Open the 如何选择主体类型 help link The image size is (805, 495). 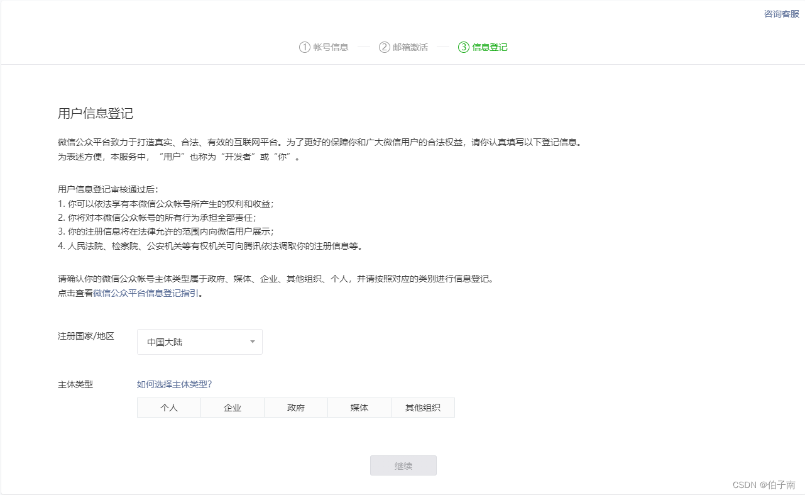[173, 384]
